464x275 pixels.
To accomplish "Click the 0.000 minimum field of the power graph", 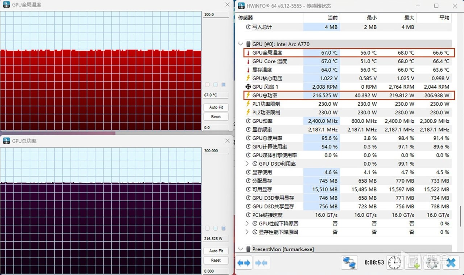I will tap(216, 271).
